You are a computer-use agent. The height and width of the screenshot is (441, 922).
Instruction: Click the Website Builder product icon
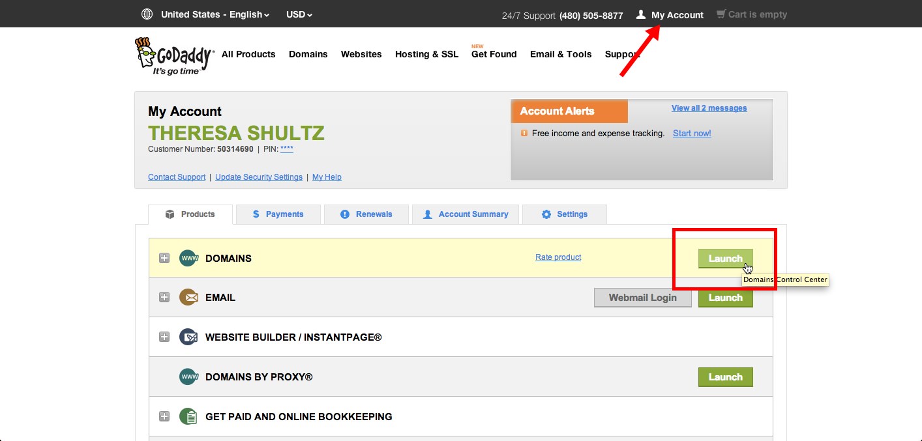click(x=188, y=337)
